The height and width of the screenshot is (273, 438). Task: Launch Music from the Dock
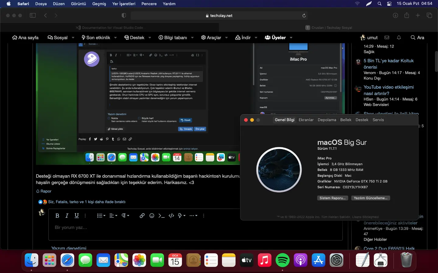click(x=265, y=260)
